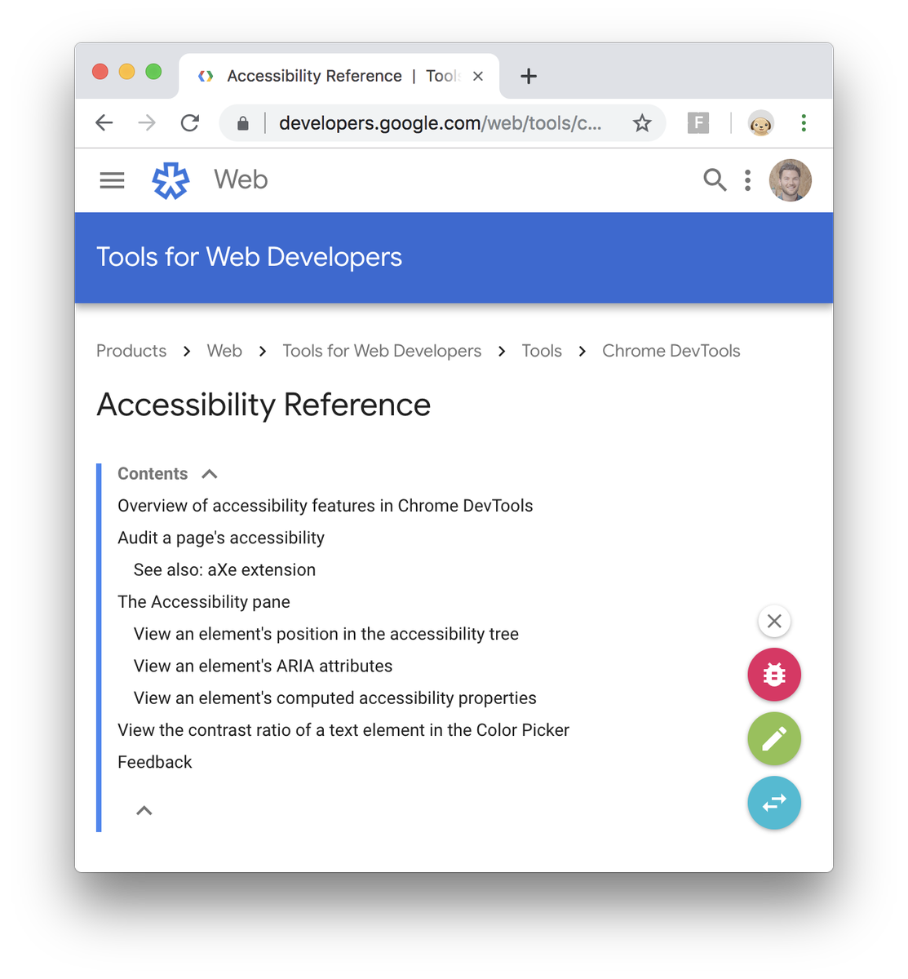Jump to View the contrast ratio section

coord(343,730)
